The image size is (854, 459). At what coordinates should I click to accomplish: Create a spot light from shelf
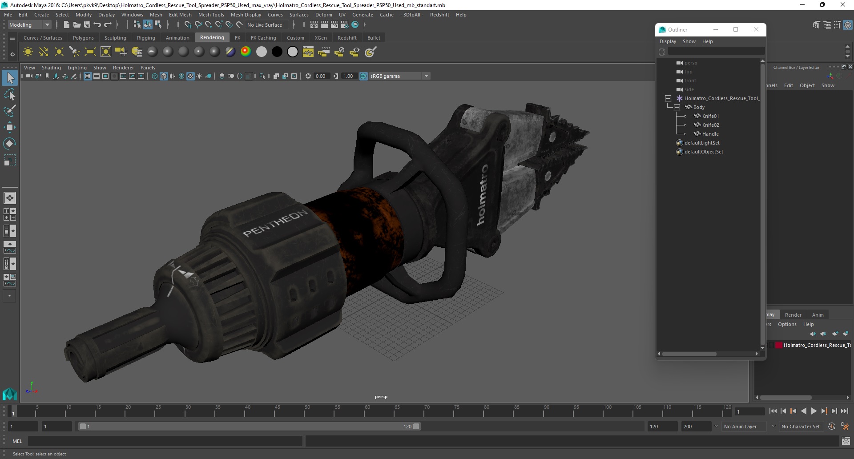(75, 52)
